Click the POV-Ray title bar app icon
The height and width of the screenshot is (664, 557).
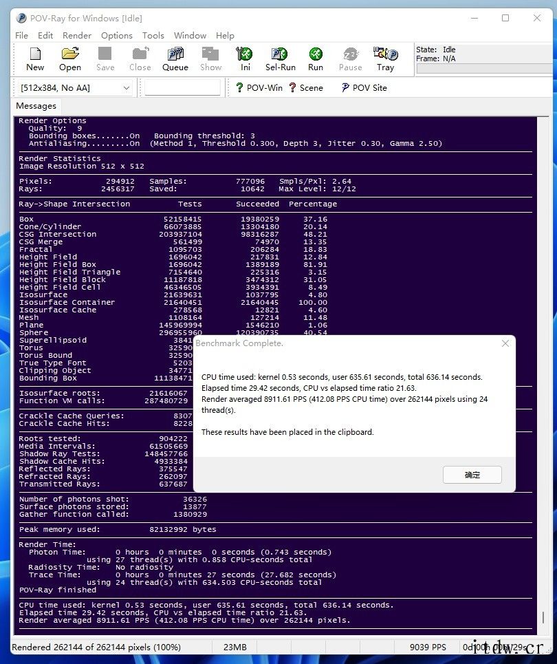click(x=21, y=18)
